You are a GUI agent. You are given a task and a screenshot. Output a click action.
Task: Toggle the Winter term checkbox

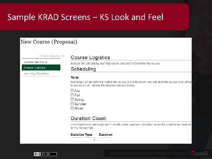pos(72,108)
